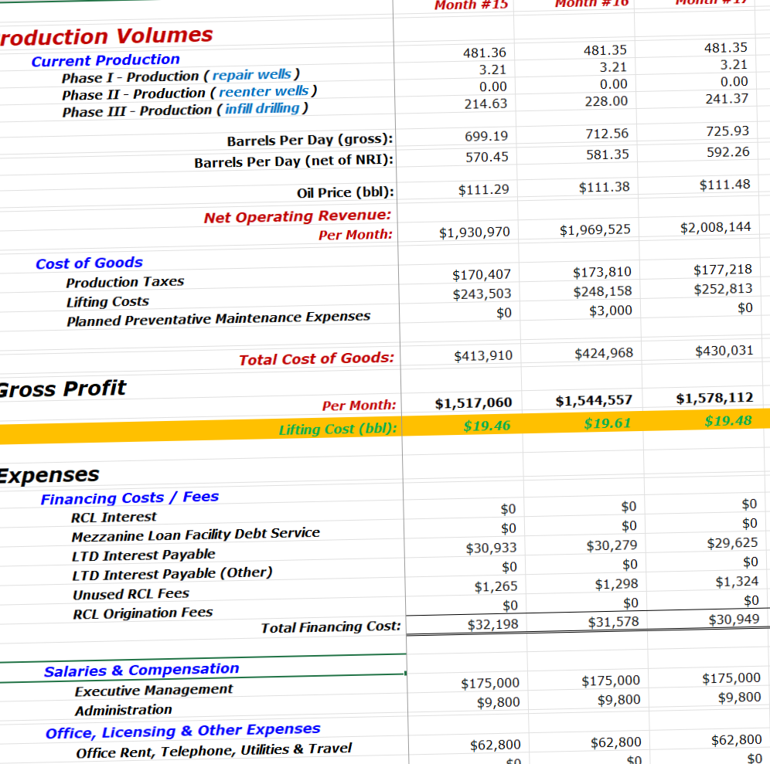This screenshot has height=764, width=770.
Task: Click the cell with value 481.36
Action: (x=485, y=53)
